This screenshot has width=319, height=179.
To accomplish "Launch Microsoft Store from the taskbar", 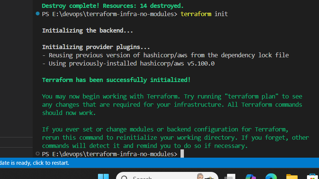I will click(x=312, y=177).
